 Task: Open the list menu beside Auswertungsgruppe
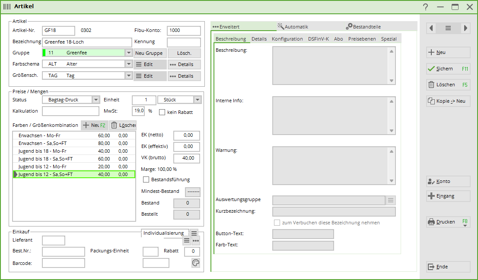pyautogui.click(x=391, y=200)
